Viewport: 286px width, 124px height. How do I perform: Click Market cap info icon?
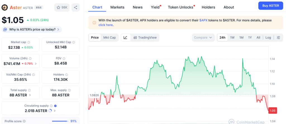pyautogui.click(x=29, y=42)
